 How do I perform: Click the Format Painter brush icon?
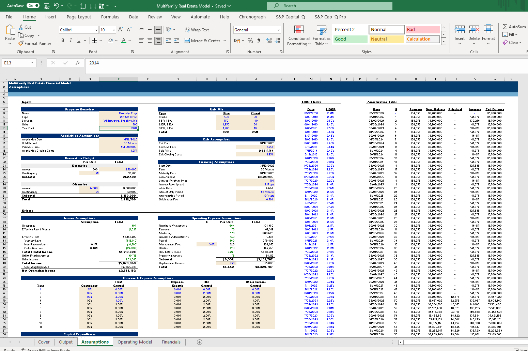pyautogui.click(x=21, y=43)
